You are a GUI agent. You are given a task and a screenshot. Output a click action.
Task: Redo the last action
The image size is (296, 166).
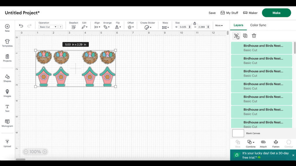coord(29,26)
